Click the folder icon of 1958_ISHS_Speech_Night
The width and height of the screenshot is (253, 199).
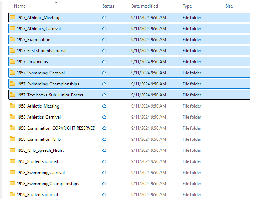coord(13,150)
